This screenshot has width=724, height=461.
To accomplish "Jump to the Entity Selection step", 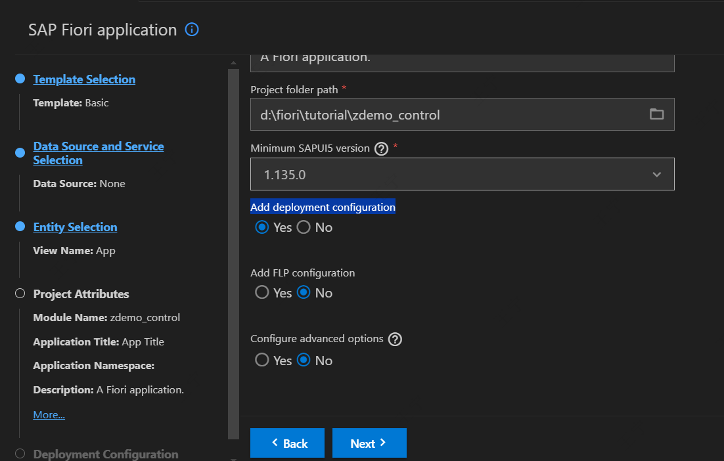I will coord(75,227).
